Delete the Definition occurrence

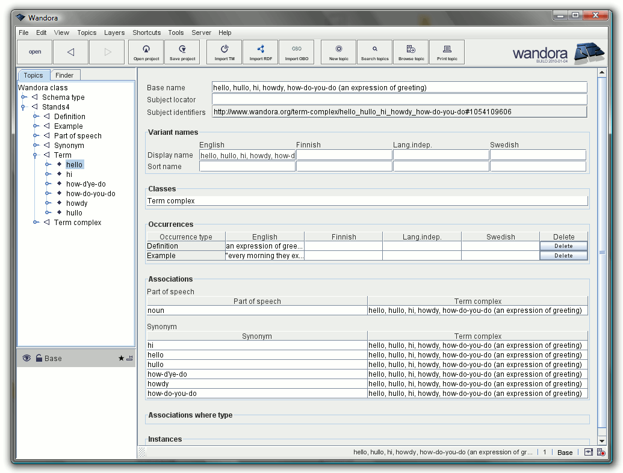(x=563, y=246)
